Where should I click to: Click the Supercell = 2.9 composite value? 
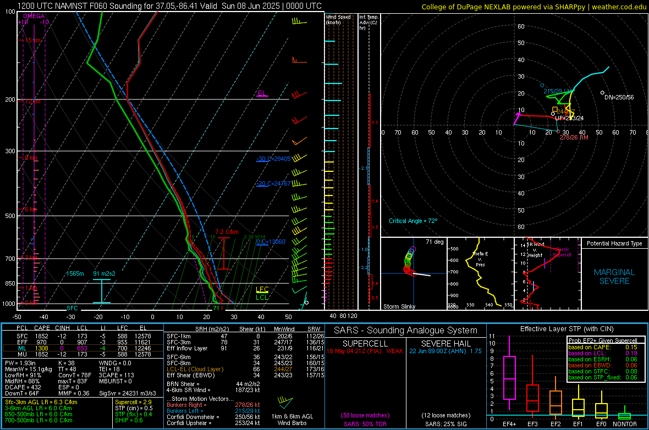coord(133,402)
